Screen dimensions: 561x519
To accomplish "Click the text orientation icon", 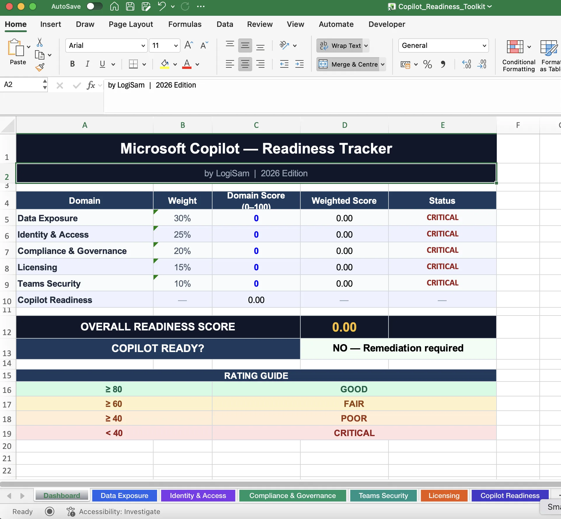I will click(284, 45).
